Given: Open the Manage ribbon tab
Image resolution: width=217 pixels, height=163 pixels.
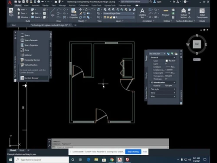Looking at the screenshot, I should [x=62, y=6].
